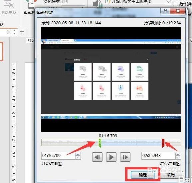
Task: Click the green start trim marker
Action: pos(100,143)
